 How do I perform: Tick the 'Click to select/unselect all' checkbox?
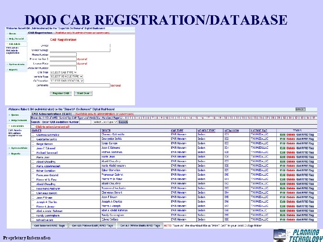[33, 127]
